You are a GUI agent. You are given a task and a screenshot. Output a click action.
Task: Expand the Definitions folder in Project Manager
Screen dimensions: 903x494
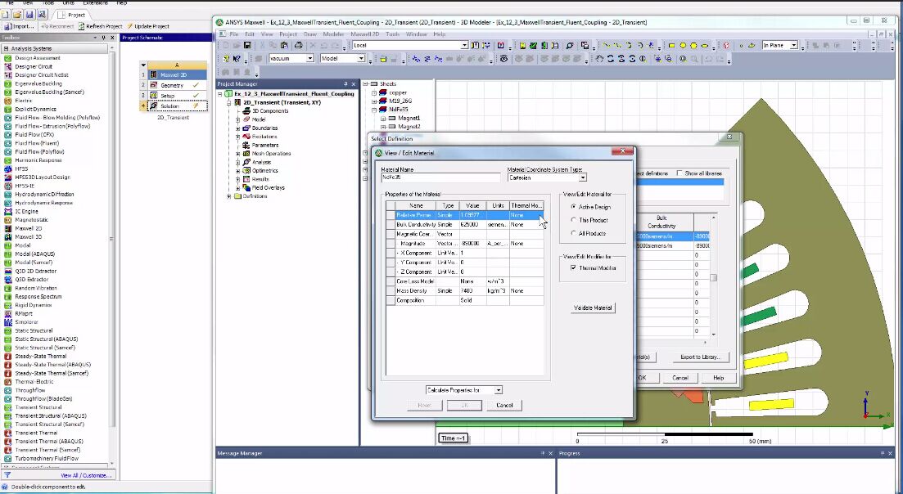click(229, 196)
